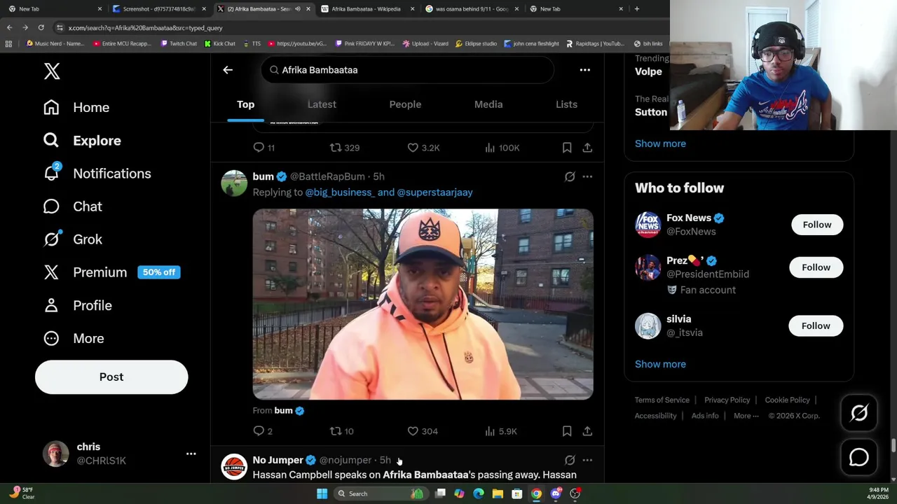The image size is (897, 504).
Task: Follow Prez @PresidentEmbiid
Action: point(816,267)
